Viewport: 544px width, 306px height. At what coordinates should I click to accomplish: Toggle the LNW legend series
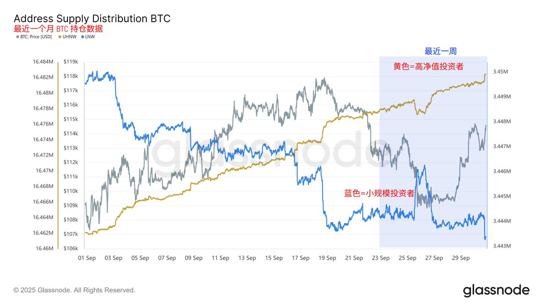pyautogui.click(x=90, y=37)
